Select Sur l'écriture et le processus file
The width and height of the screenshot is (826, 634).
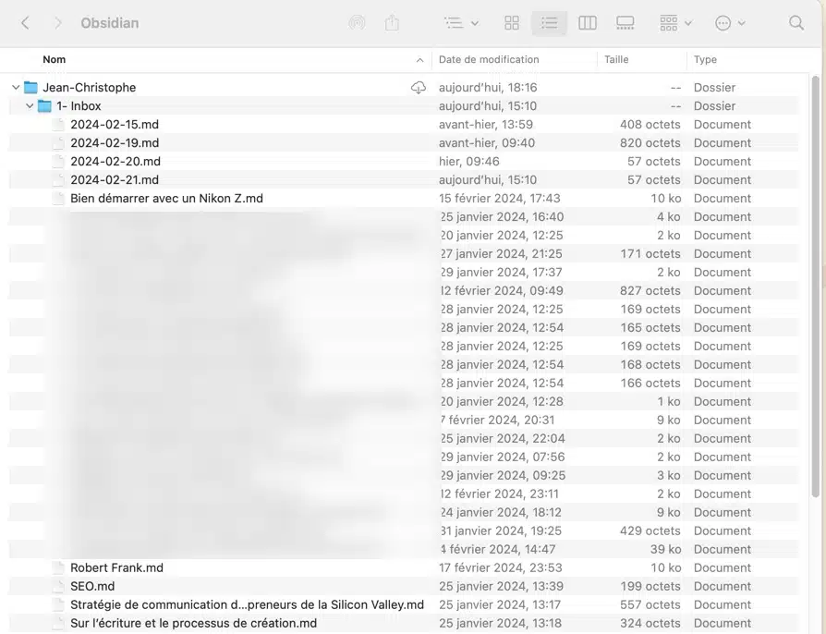pyautogui.click(x=193, y=623)
